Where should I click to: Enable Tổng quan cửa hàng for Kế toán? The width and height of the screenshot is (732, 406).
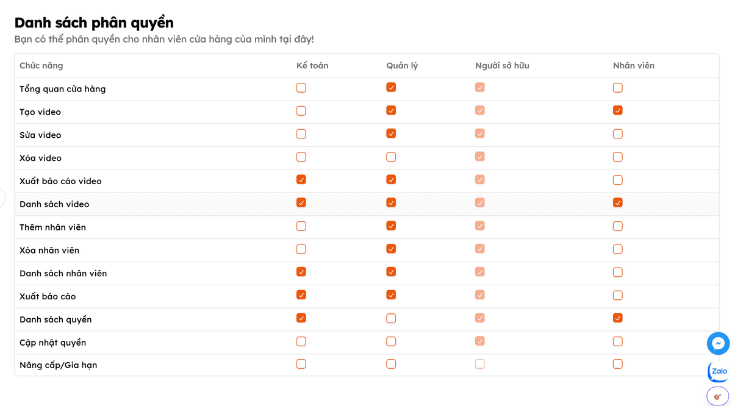(301, 88)
